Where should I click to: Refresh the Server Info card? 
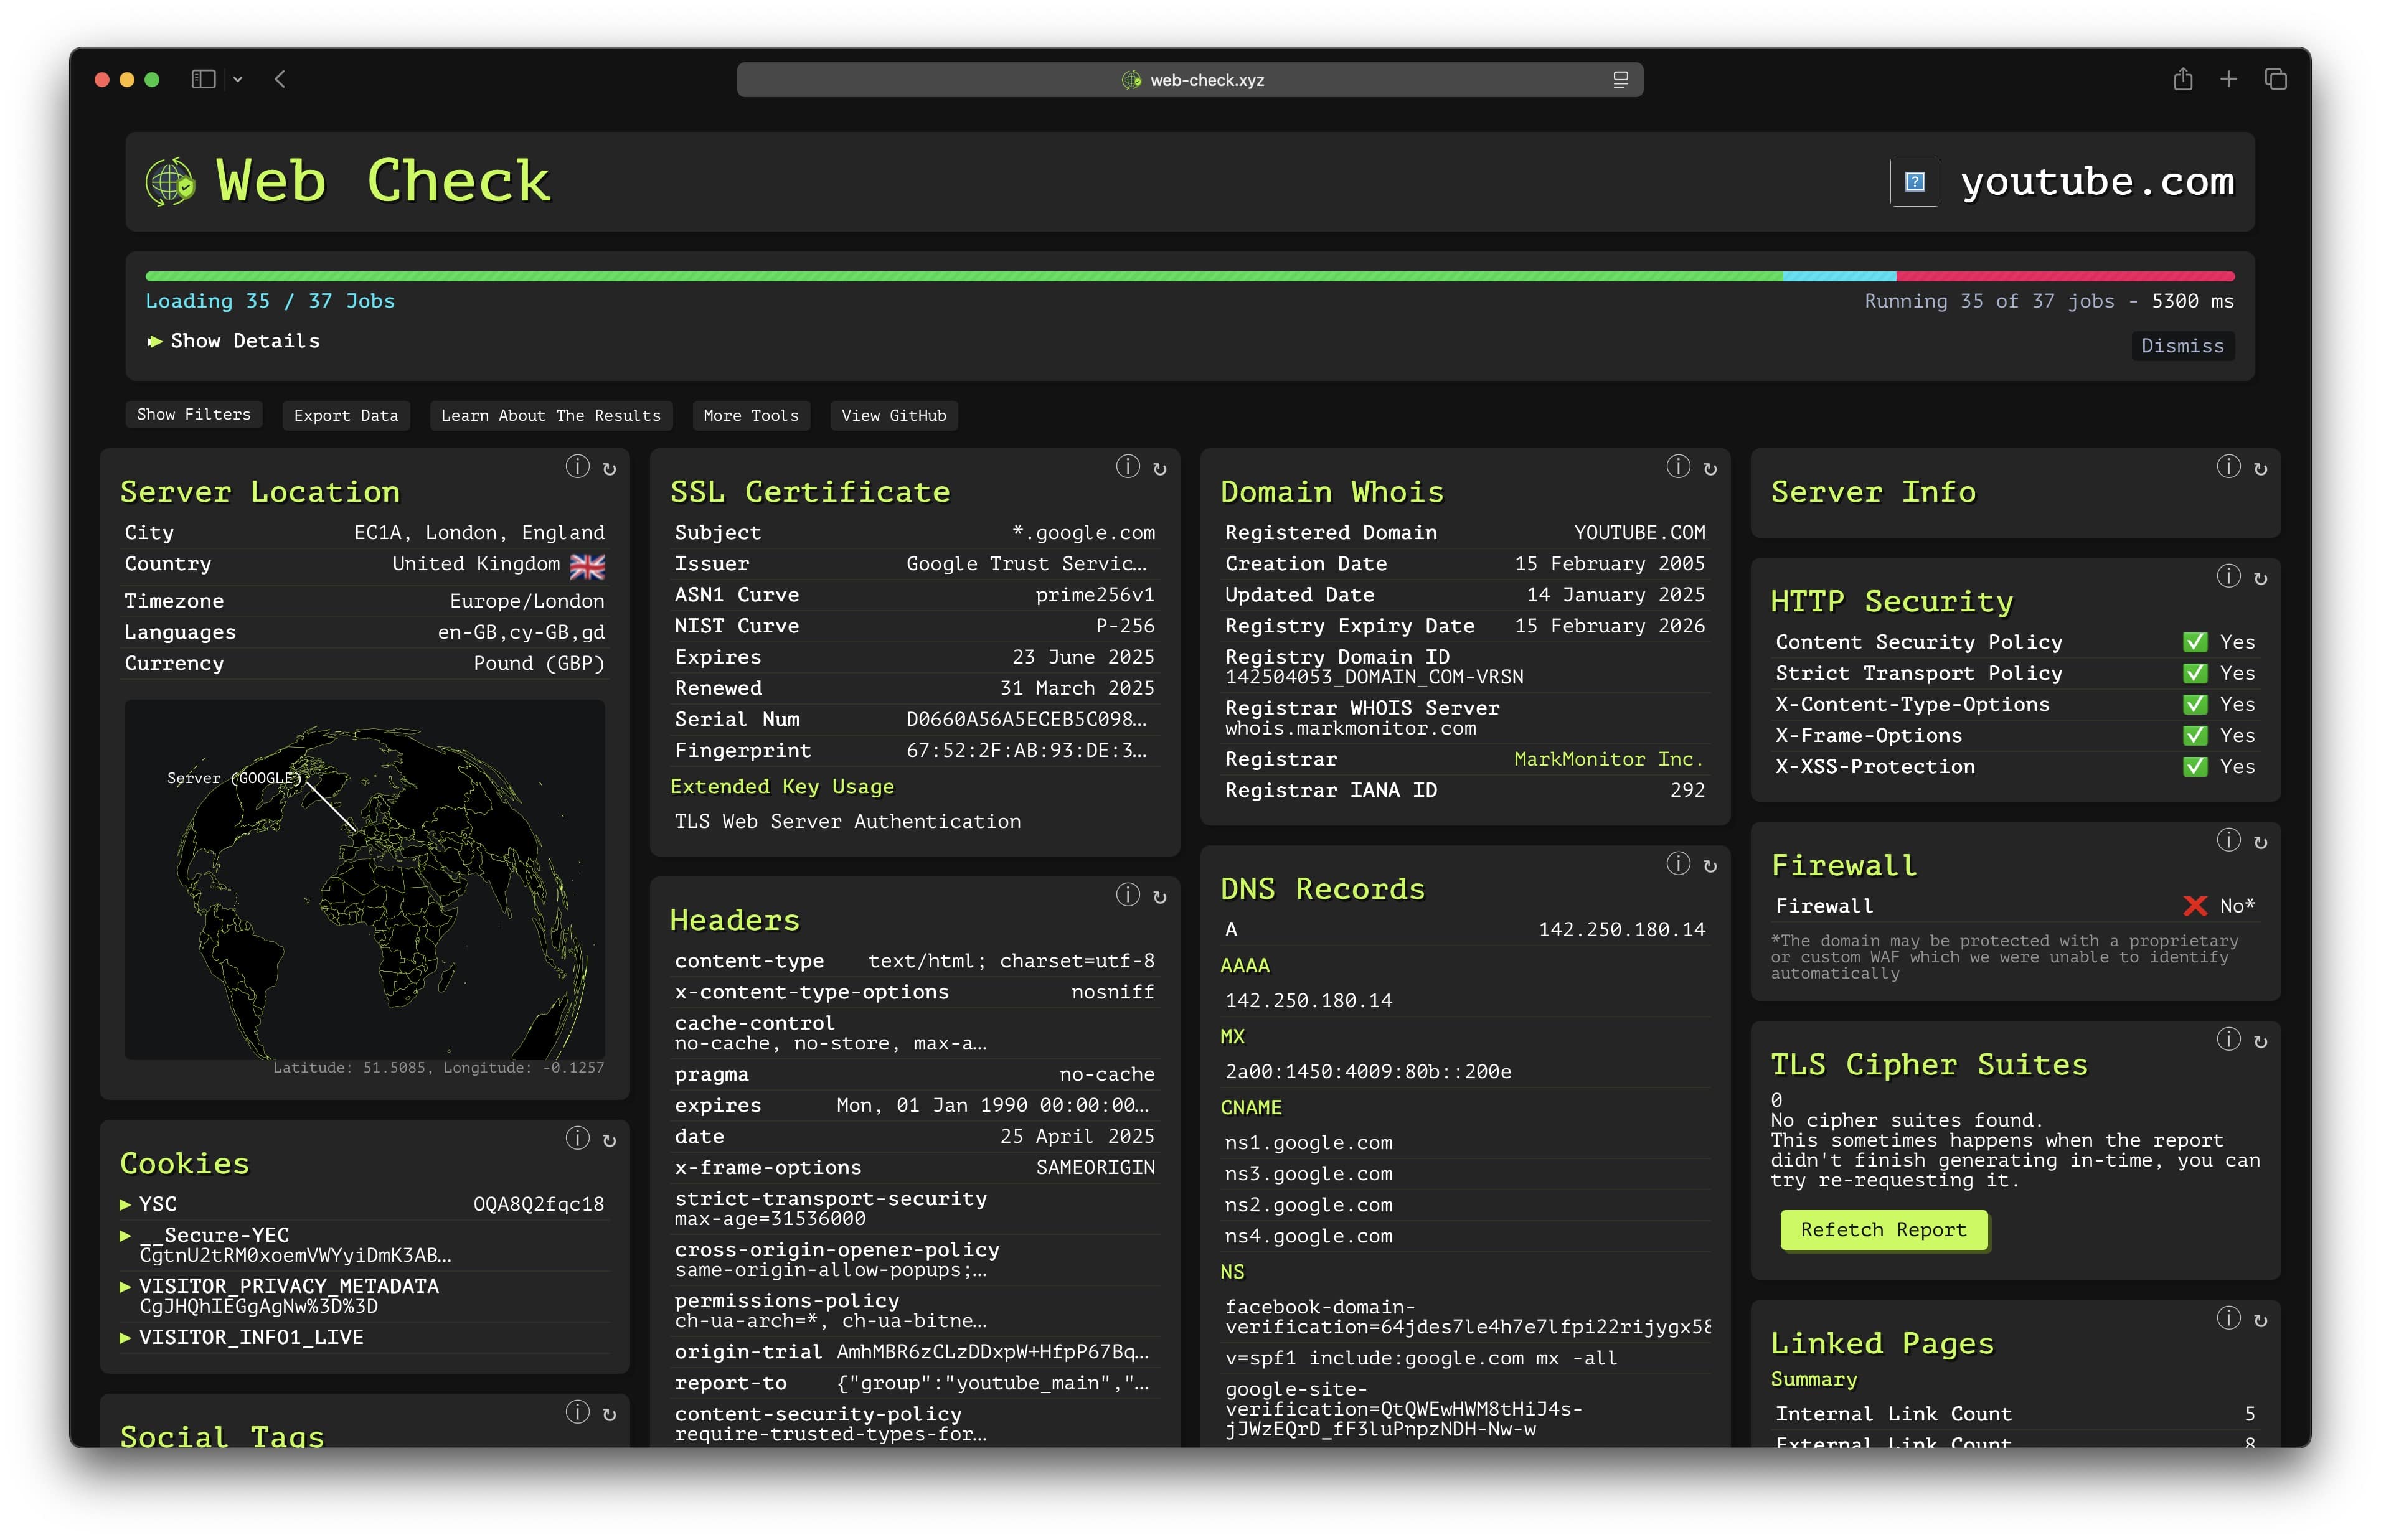2260,469
